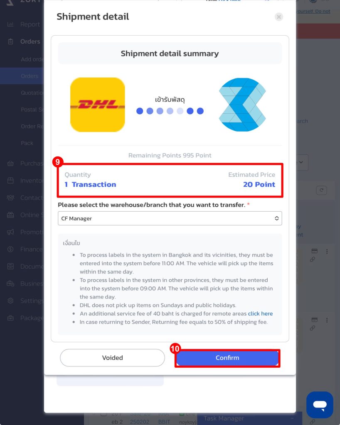Open the chat support bubble
This screenshot has height=425, width=340.
pos(320,405)
